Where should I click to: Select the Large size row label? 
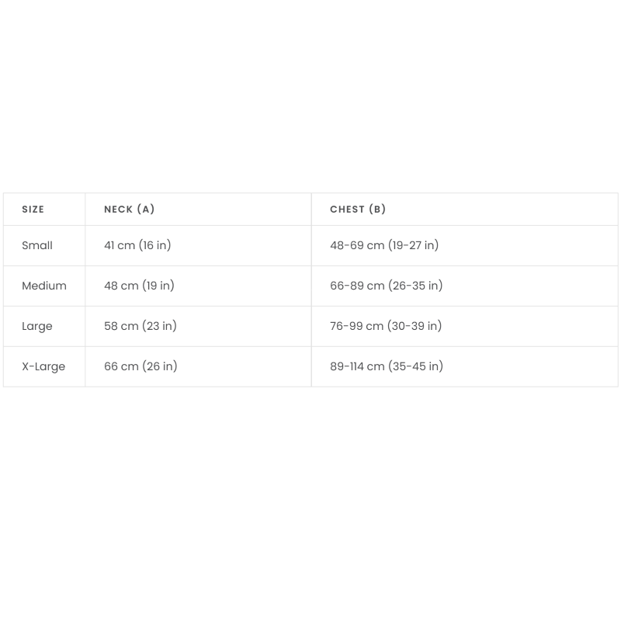coord(37,326)
